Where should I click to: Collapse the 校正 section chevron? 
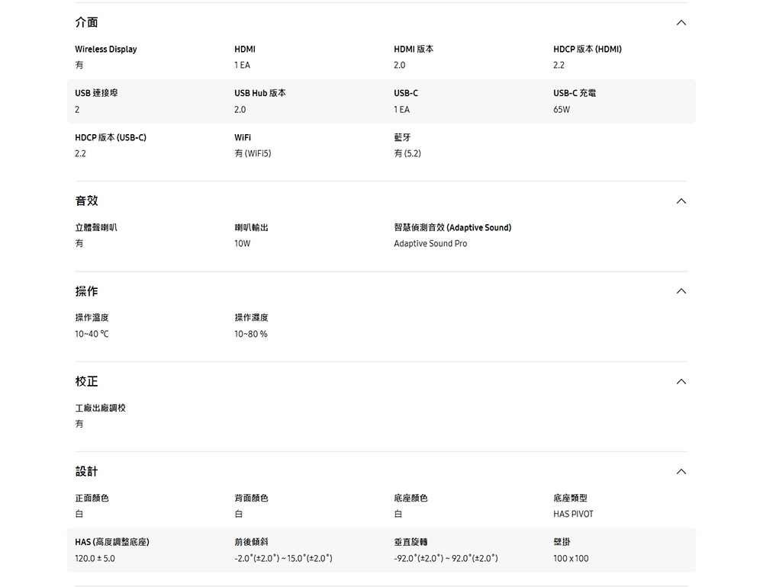[x=681, y=381]
